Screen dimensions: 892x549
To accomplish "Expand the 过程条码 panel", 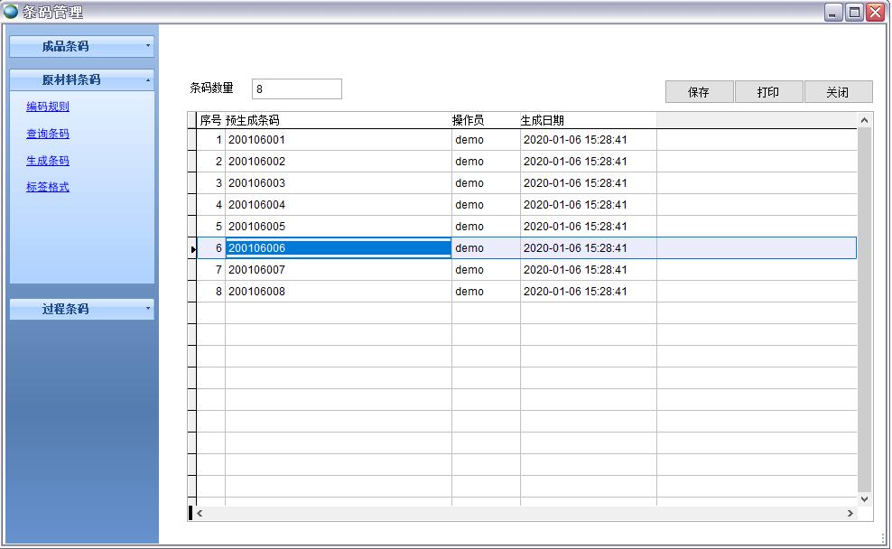I will (x=81, y=309).
